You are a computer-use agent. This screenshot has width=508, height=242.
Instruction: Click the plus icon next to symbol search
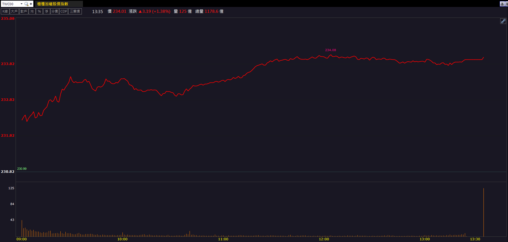[31, 4]
